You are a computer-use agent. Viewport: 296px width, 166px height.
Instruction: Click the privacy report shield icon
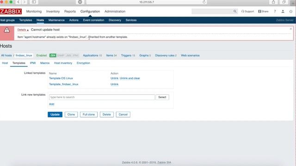(80, 2)
